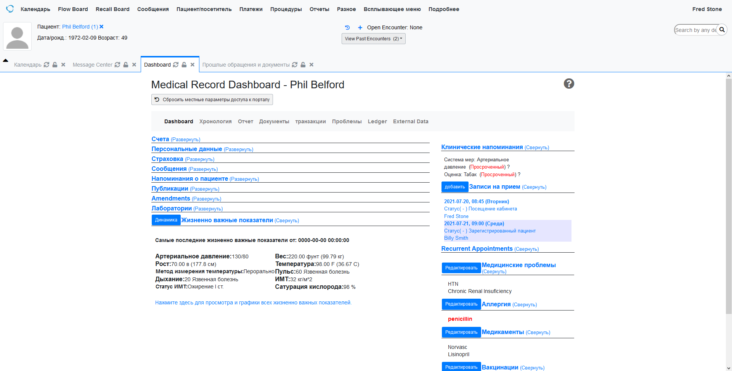
Task: Open View Past Encounters dropdown
Action: (x=373, y=39)
